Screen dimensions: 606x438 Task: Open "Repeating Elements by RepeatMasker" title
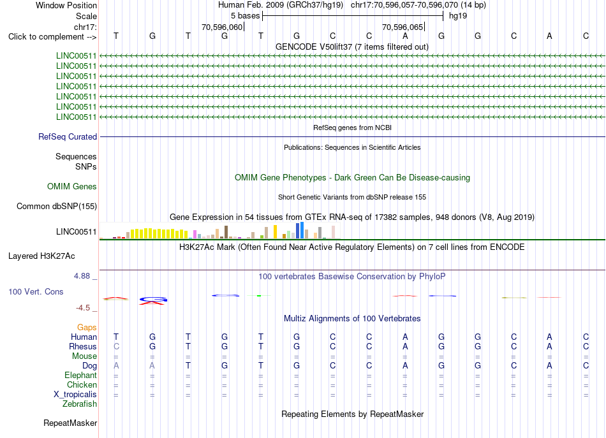coord(352,414)
